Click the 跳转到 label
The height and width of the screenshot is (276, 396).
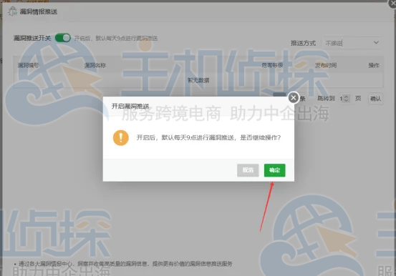326,99
